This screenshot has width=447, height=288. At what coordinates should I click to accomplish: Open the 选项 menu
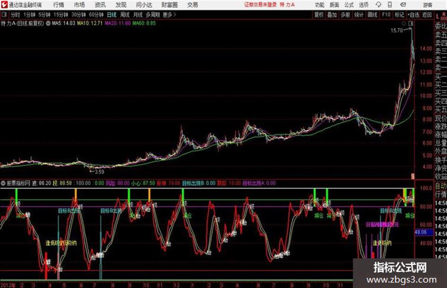[363, 5]
